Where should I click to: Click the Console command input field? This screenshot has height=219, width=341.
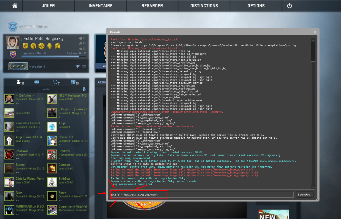pyautogui.click(x=201, y=195)
